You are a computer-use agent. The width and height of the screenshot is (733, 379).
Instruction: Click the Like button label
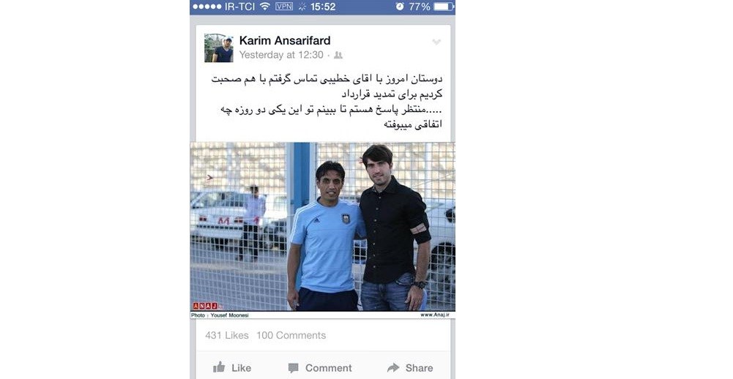coord(241,368)
